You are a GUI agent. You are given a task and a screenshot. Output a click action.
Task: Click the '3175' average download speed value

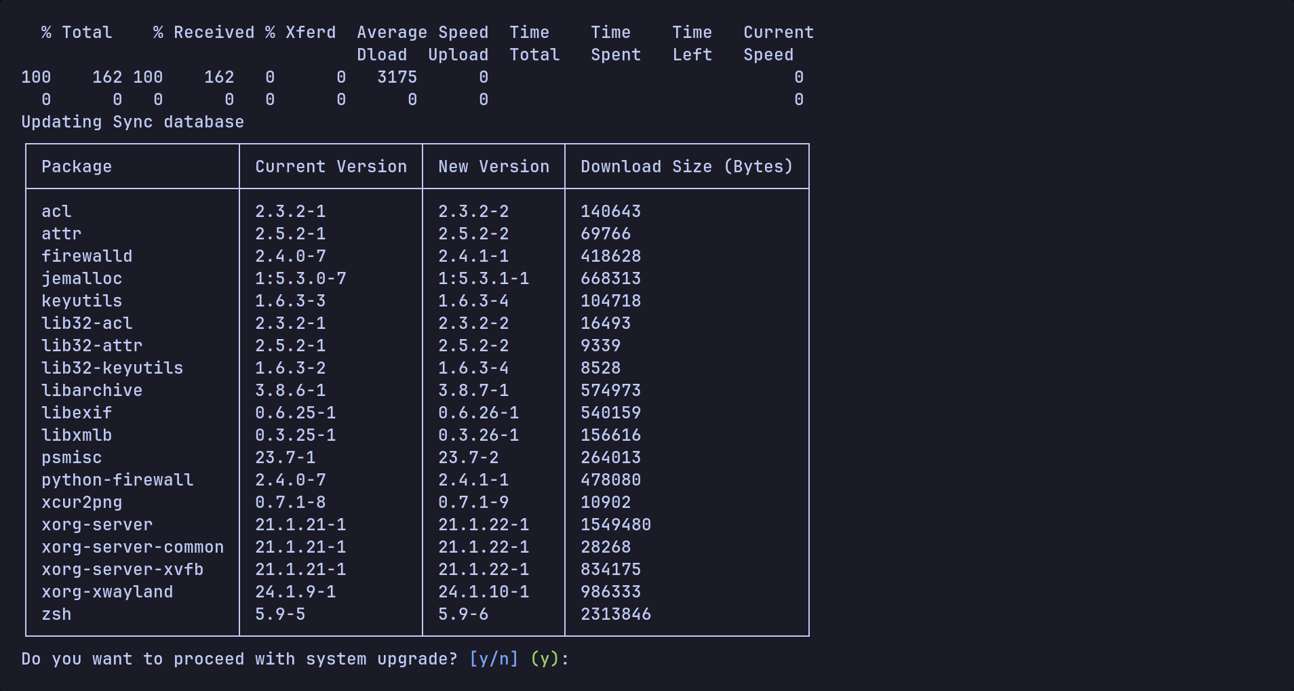tap(397, 77)
